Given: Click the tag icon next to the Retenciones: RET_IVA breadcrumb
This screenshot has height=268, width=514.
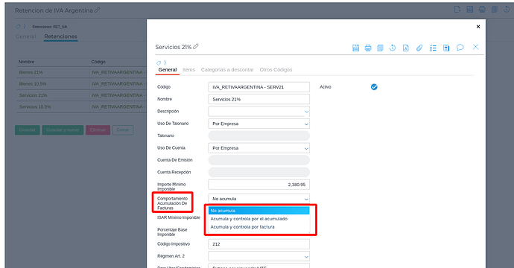Looking at the screenshot, I should tap(18, 27).
